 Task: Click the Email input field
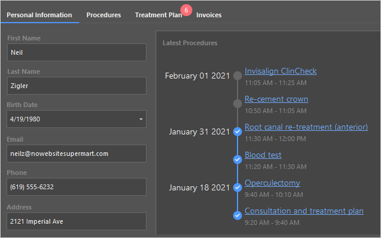pos(76,154)
